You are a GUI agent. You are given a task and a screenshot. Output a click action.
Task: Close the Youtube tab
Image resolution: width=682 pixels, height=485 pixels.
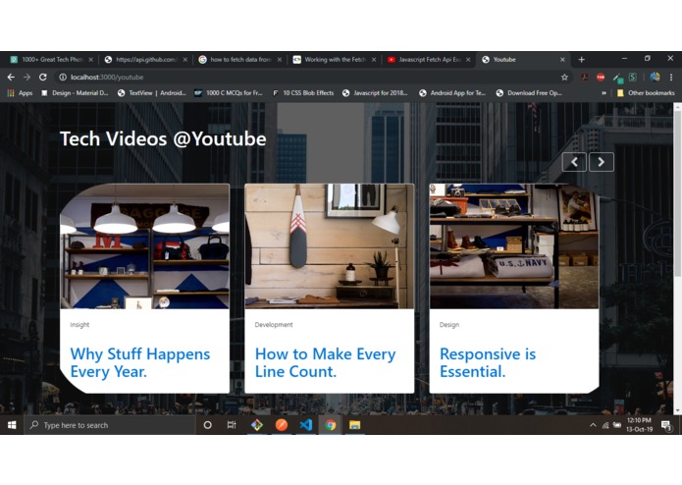pyautogui.click(x=562, y=60)
